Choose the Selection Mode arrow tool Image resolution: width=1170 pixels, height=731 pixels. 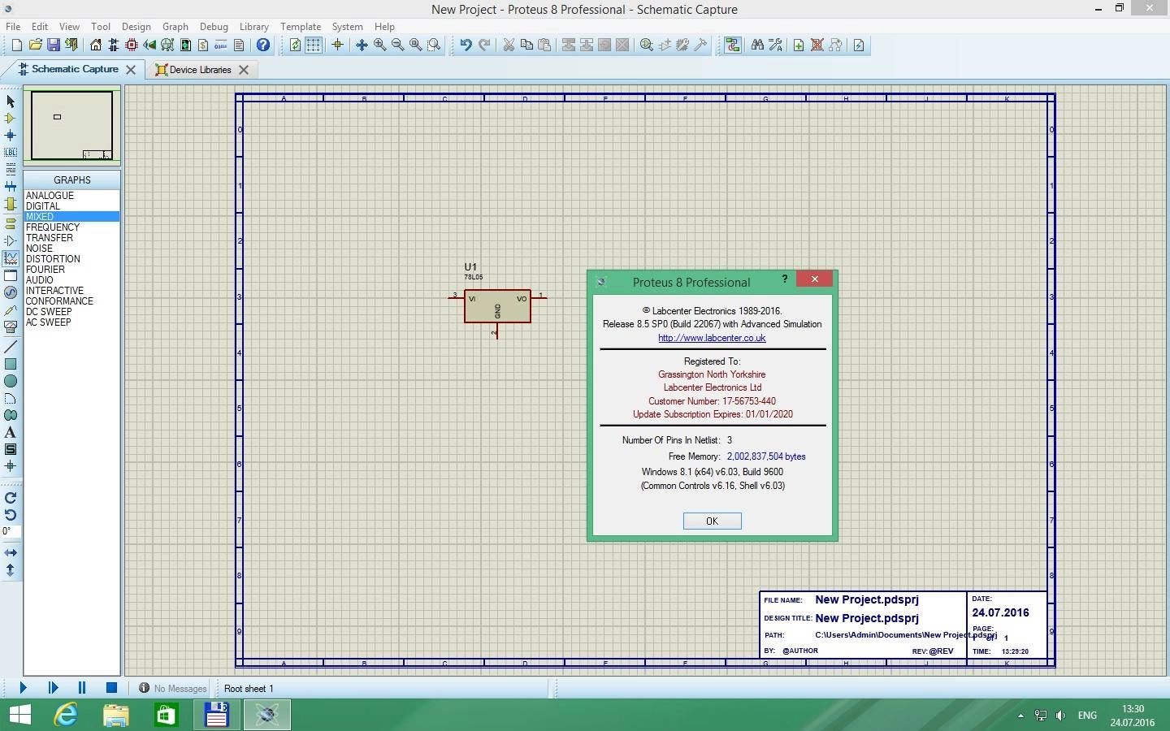pyautogui.click(x=11, y=101)
